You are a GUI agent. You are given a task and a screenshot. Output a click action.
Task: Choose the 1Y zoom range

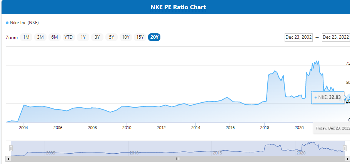83,37
